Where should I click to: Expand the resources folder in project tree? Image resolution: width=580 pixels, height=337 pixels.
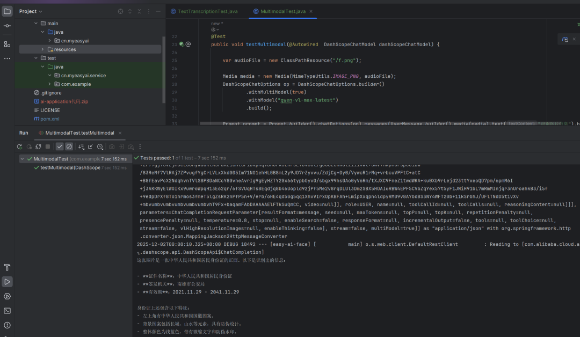click(42, 49)
